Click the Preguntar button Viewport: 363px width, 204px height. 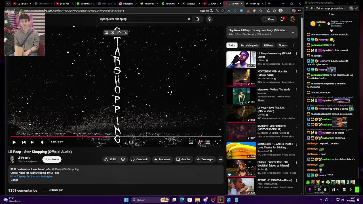tap(162, 160)
